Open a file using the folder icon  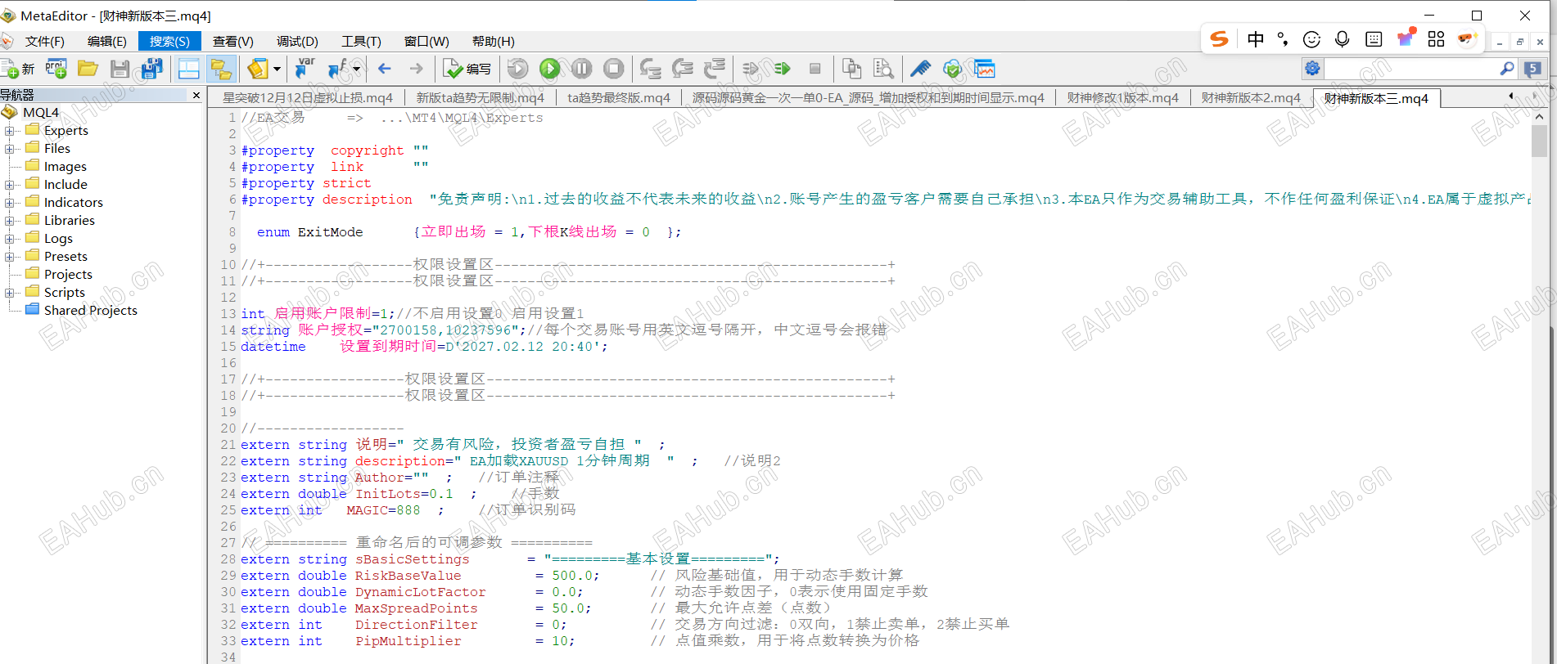(x=88, y=70)
